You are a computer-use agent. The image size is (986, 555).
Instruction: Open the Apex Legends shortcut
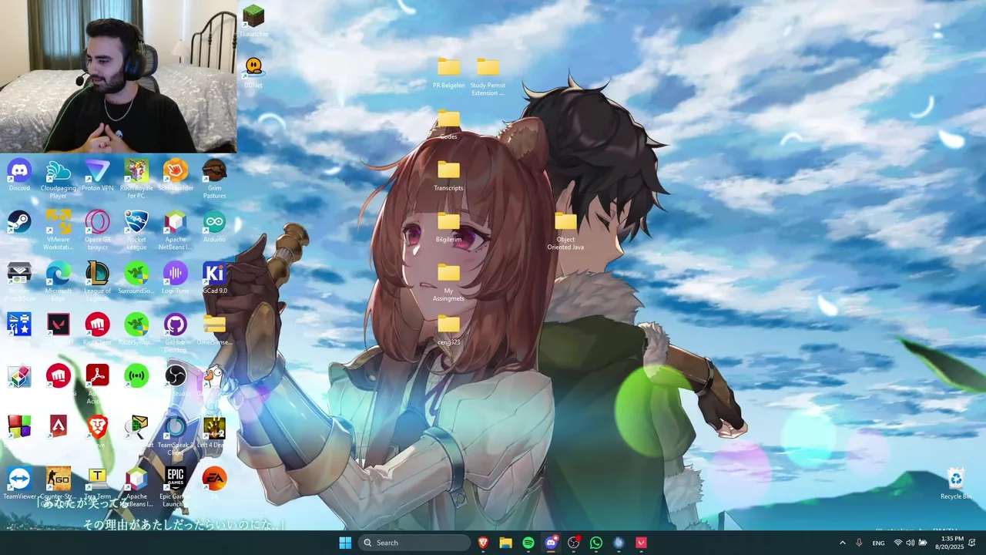tap(59, 426)
